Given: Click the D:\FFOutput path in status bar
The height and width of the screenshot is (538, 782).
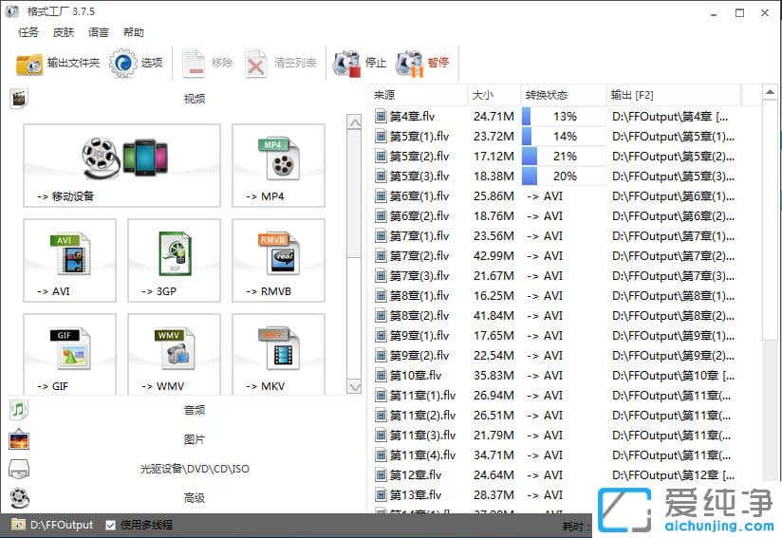Looking at the screenshot, I should tap(62, 525).
